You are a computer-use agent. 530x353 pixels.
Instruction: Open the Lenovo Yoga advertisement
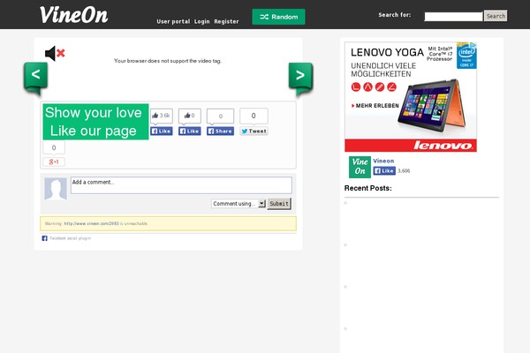click(x=411, y=96)
